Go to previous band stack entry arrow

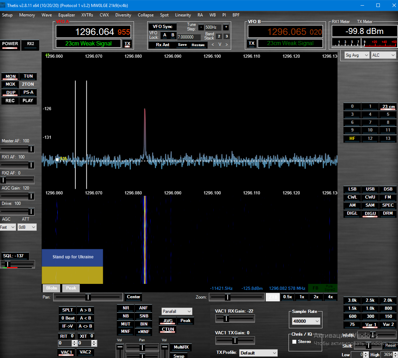(213, 45)
